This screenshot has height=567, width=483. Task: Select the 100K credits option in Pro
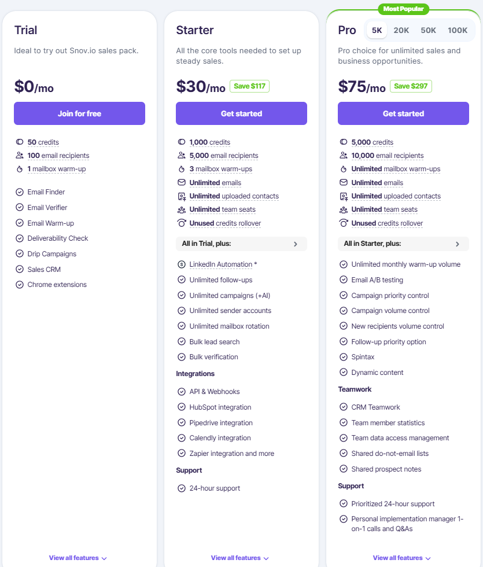[458, 30]
